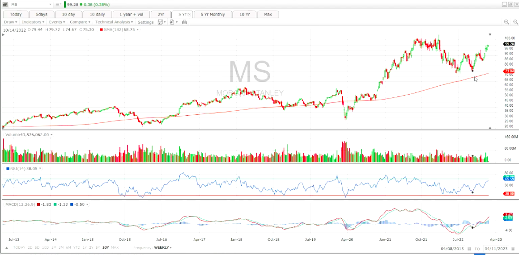Switch to the 10 day tab
Screen dimensions: 519x255
(x=68, y=14)
